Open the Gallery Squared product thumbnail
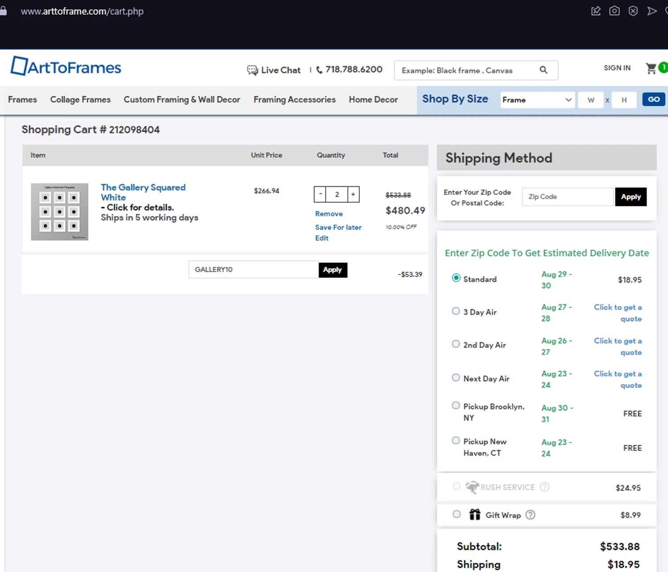 pyautogui.click(x=60, y=212)
